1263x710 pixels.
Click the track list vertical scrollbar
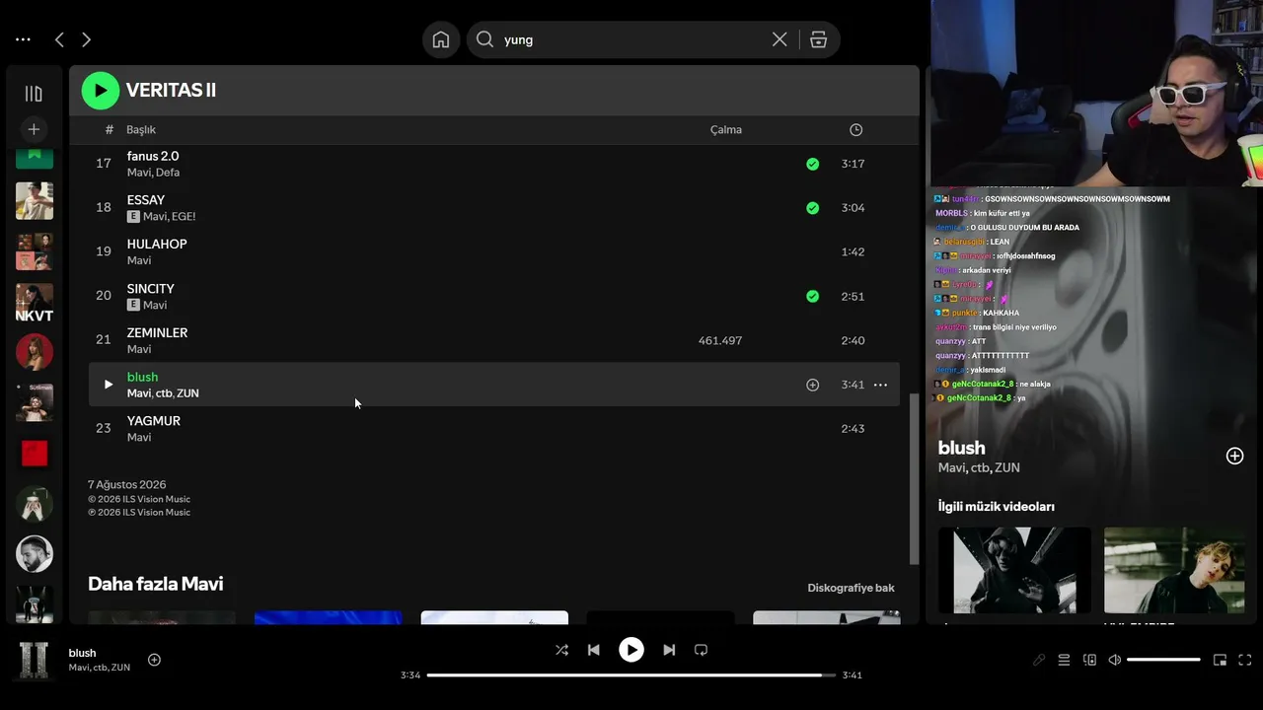[914, 479]
